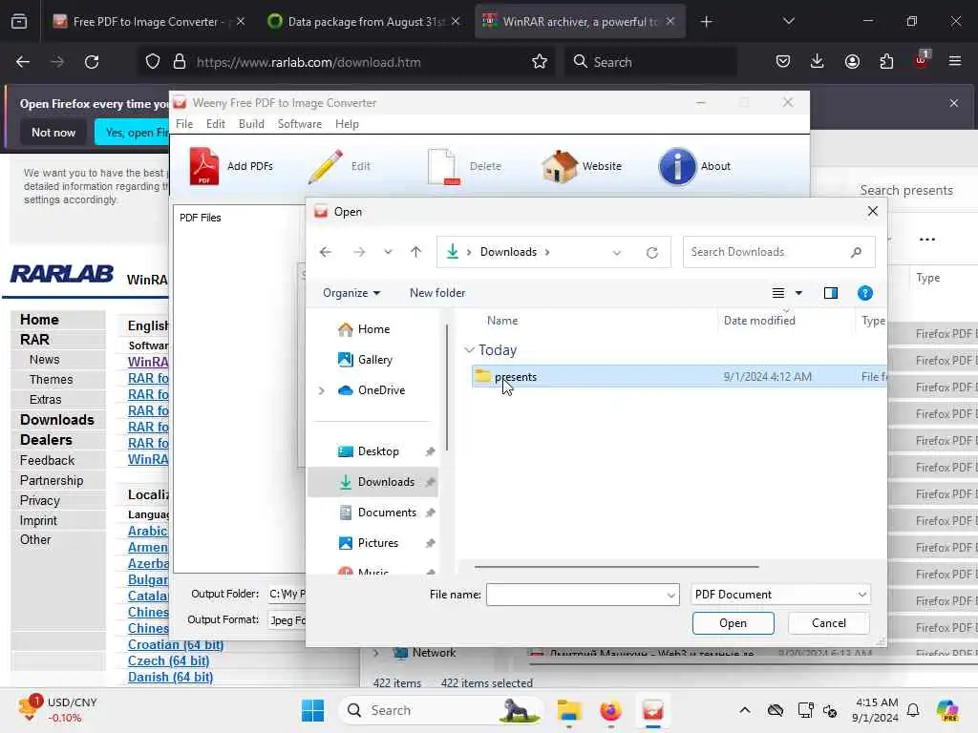Click the Add PDFs toolbar icon

[x=204, y=166]
